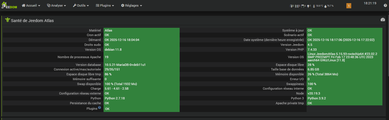Click the humidity droplet icon showing 76.7 %
Viewport: 389px width, 120px height.
click(325, 6)
